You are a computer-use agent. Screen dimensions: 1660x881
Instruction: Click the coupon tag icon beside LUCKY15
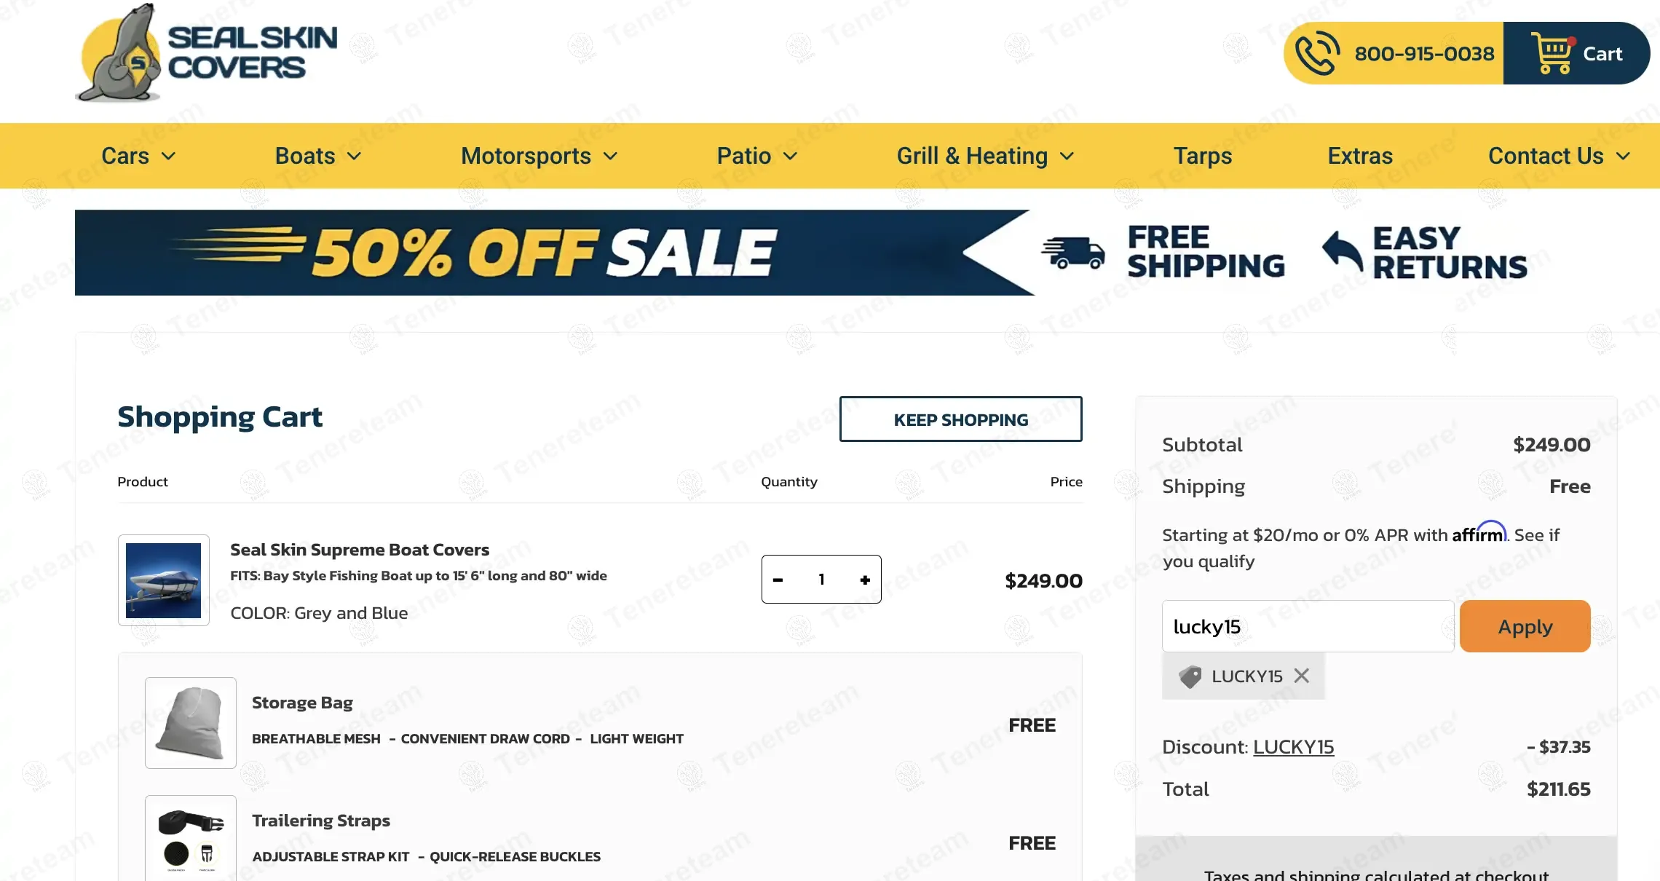(x=1190, y=676)
